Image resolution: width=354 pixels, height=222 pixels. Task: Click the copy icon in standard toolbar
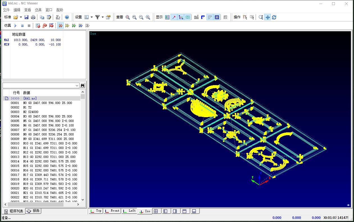42,17
